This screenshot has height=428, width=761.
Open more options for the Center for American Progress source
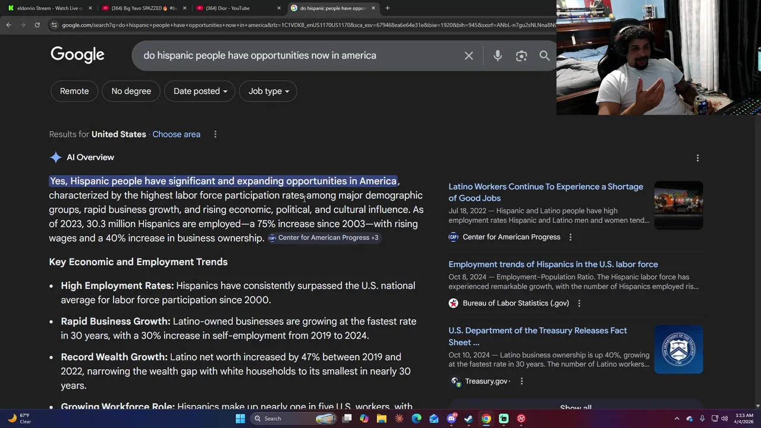click(570, 237)
